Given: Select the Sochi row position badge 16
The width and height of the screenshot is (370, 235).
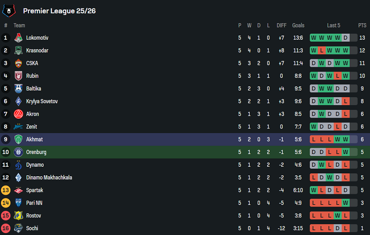Looking at the screenshot, I should pos(6,228).
